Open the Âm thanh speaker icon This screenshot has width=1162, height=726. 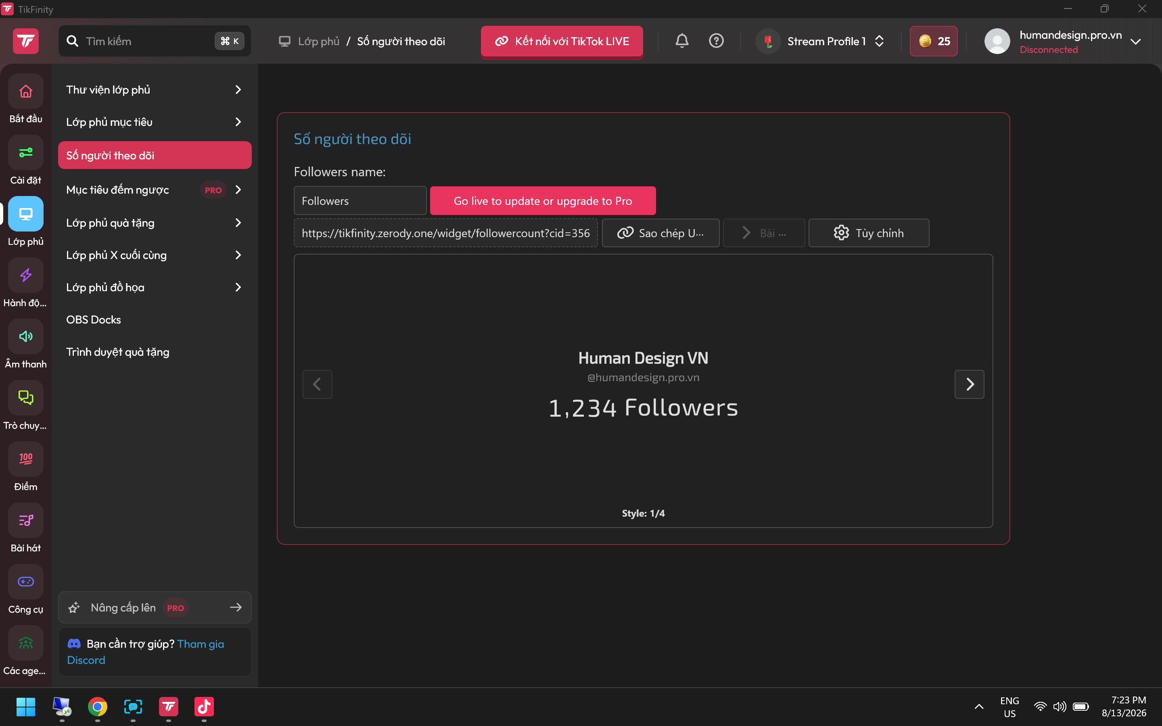point(26,337)
